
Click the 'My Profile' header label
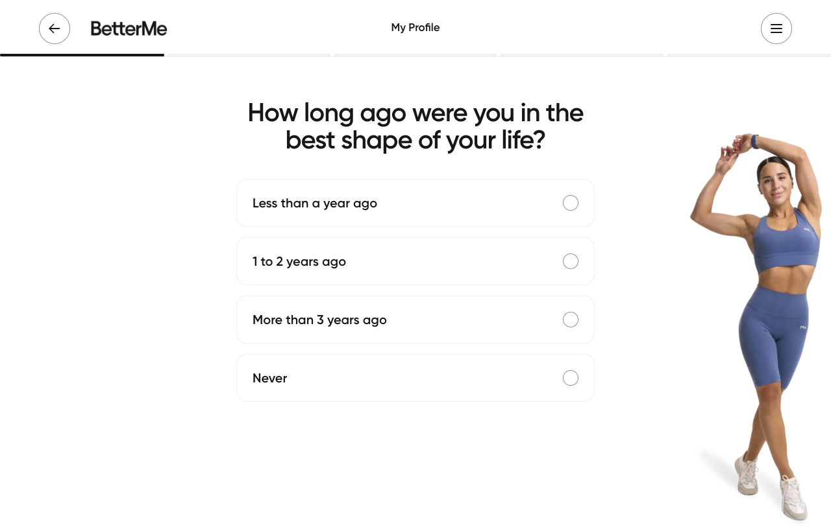(x=415, y=28)
